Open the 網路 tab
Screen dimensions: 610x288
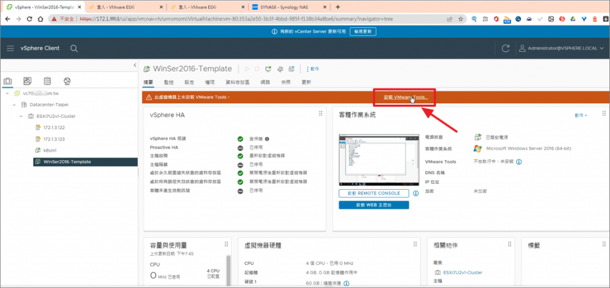pos(265,82)
